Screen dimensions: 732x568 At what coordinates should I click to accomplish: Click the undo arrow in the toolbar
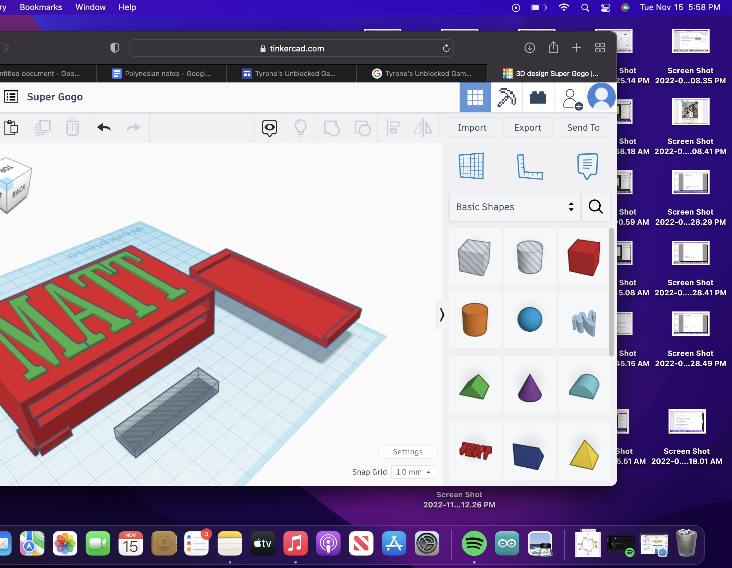pos(104,127)
